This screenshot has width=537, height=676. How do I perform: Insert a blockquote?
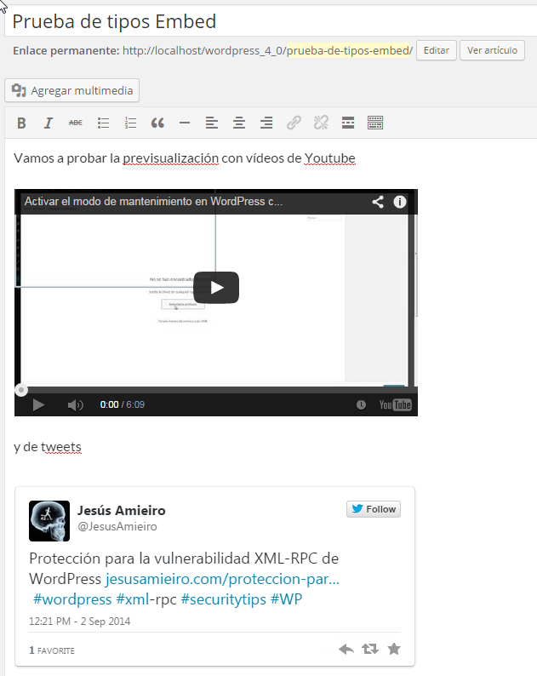point(157,123)
